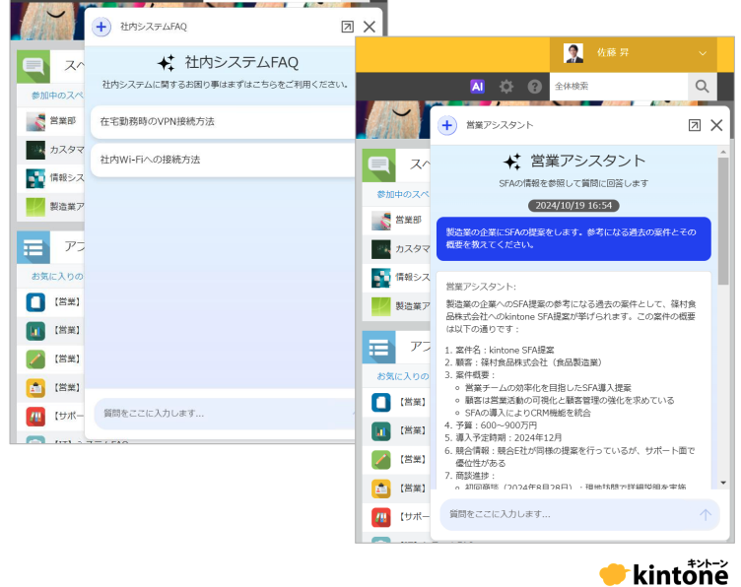Close the 社内システムFAQ panel
741x587 pixels.
[x=370, y=27]
